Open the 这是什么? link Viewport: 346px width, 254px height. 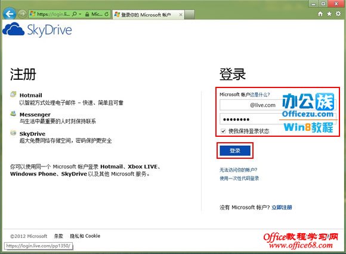pos(259,95)
